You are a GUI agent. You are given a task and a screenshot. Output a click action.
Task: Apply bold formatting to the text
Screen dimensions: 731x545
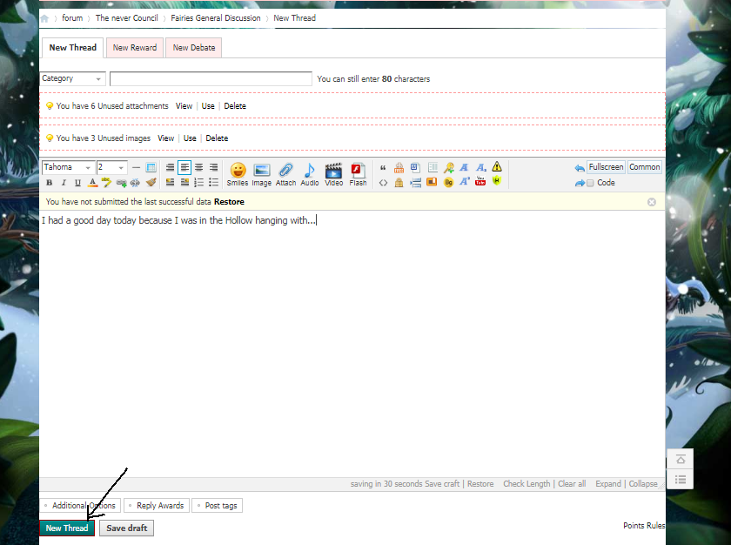(x=49, y=183)
